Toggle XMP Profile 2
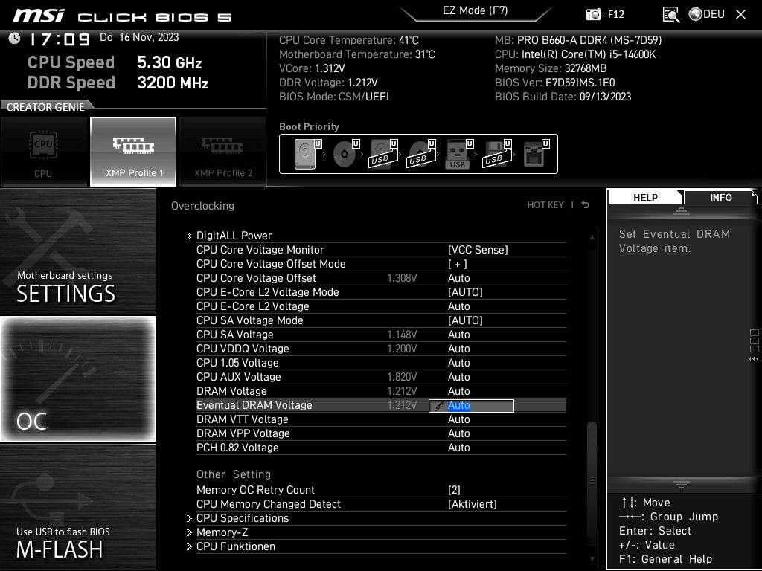This screenshot has height=571, width=762. 223,152
